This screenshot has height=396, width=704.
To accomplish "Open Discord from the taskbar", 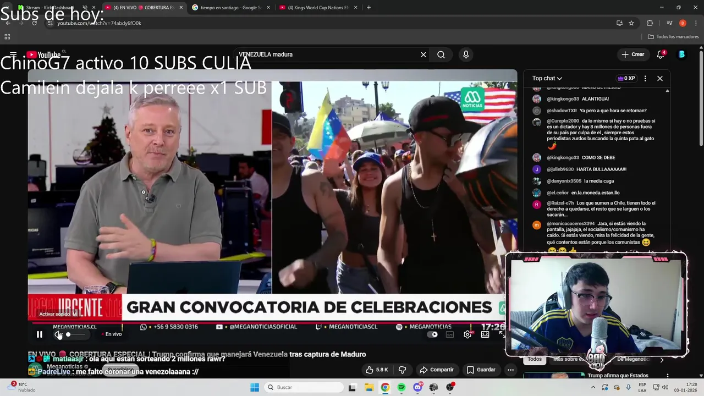I will point(417,387).
